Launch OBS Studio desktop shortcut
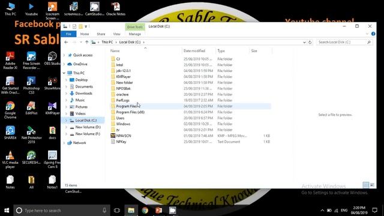The height and width of the screenshot is (216, 384). pos(52,58)
